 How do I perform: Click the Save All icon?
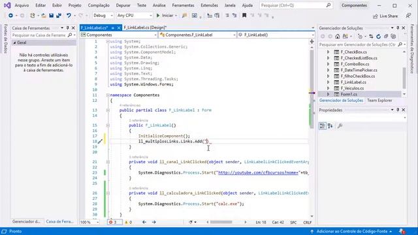tap(59, 16)
